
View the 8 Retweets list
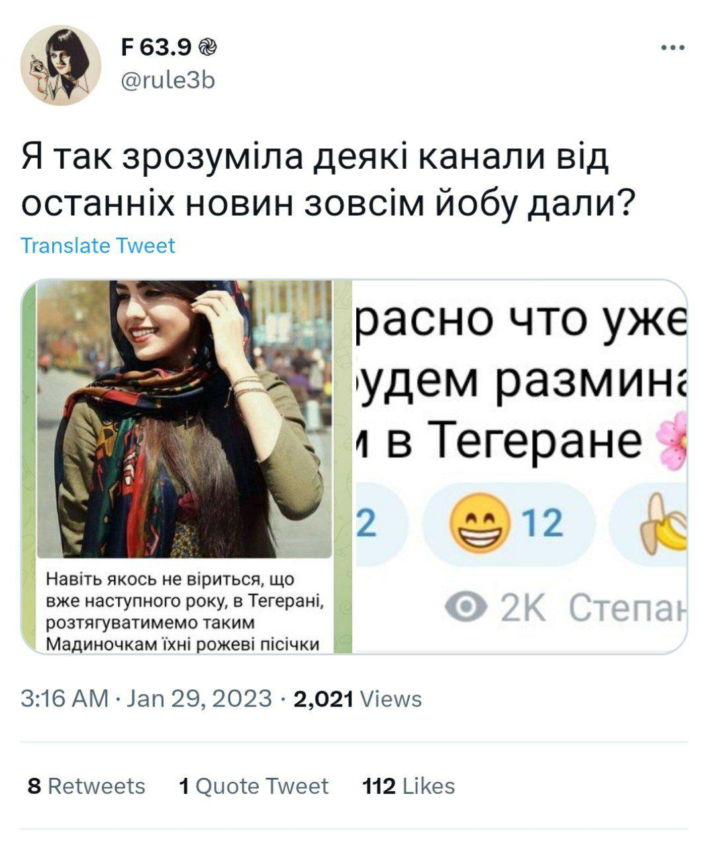tap(86, 786)
